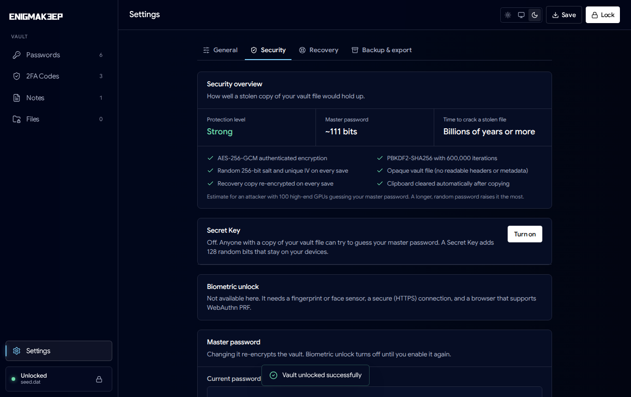Viewport: 631px width, 397px height.
Task: Switch to the General tab
Action: (220, 50)
